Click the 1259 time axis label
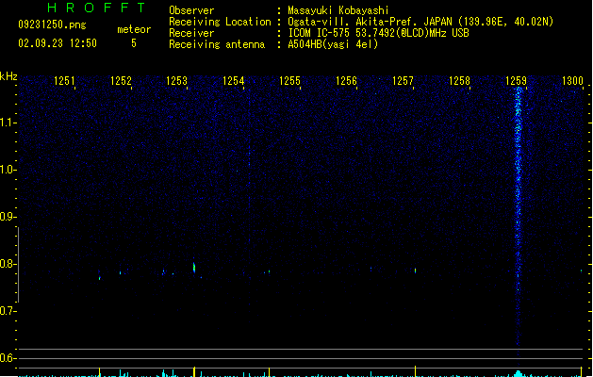 516,81
